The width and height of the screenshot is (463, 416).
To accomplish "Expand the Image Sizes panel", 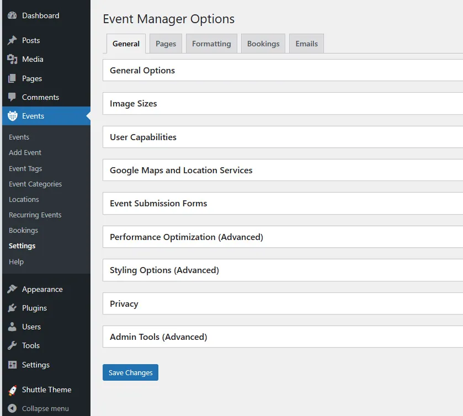I will coord(134,104).
